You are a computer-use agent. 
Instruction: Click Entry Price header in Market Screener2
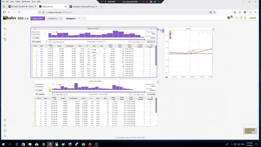coord(113,98)
